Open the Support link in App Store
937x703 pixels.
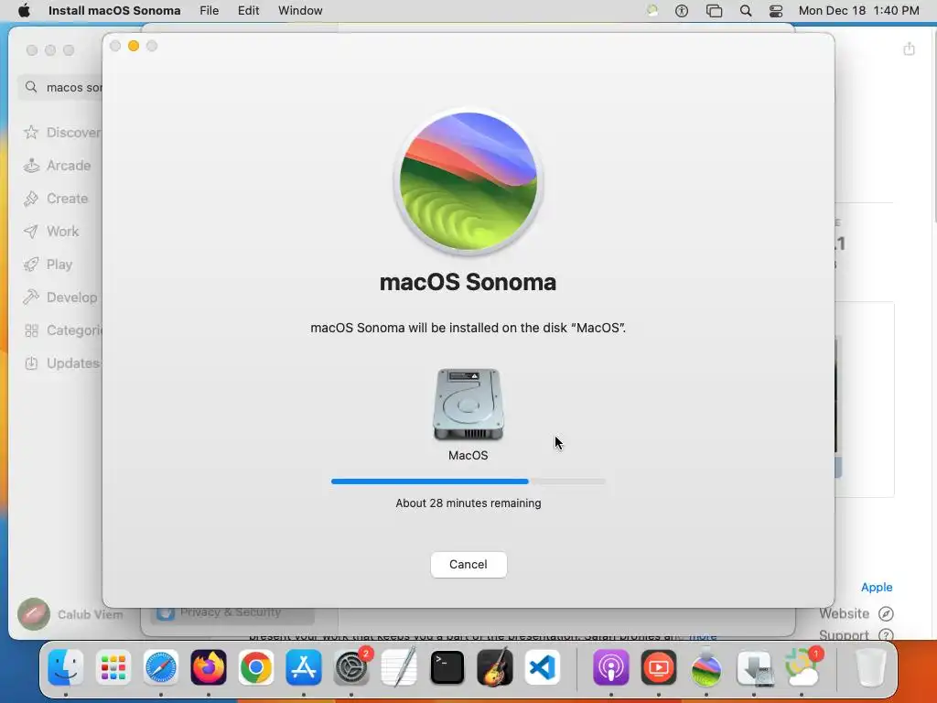coord(856,635)
